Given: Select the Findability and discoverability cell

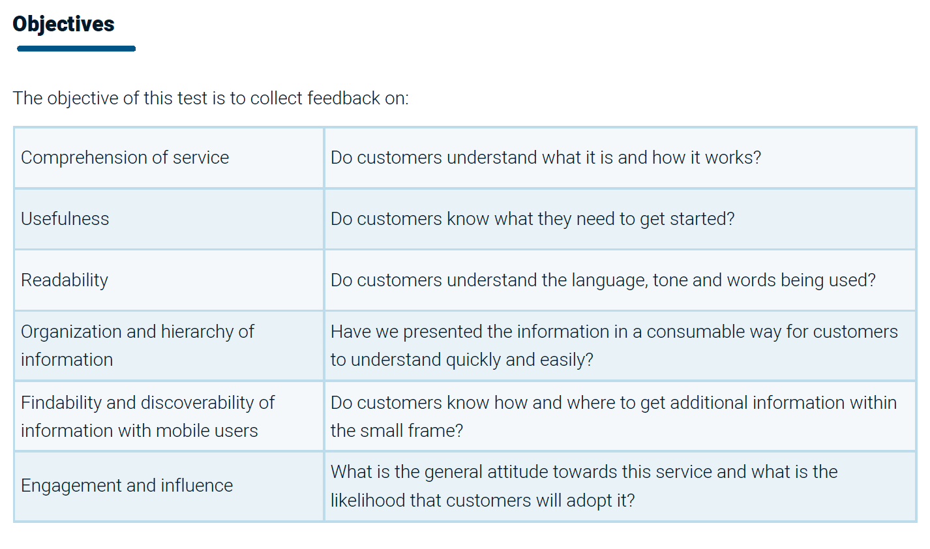Looking at the screenshot, I should (x=147, y=417).
